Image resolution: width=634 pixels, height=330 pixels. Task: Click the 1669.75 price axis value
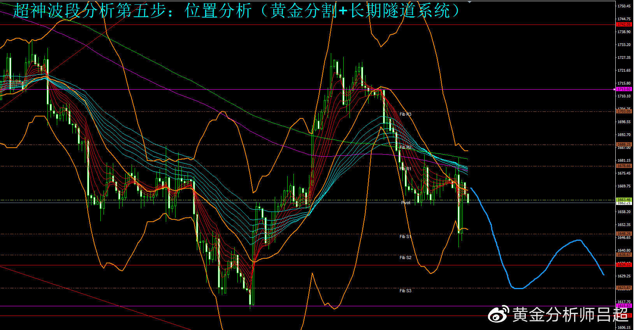(624, 186)
